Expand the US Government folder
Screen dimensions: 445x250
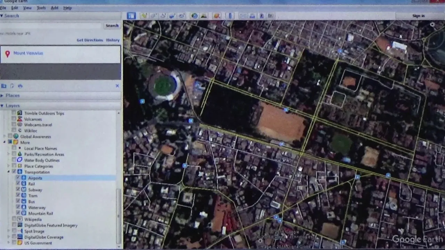point(9,243)
